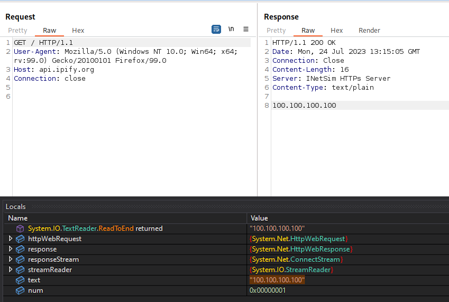This screenshot has height=302, width=449.
Task: Select the Hex tab in Response
Action: coord(337,31)
